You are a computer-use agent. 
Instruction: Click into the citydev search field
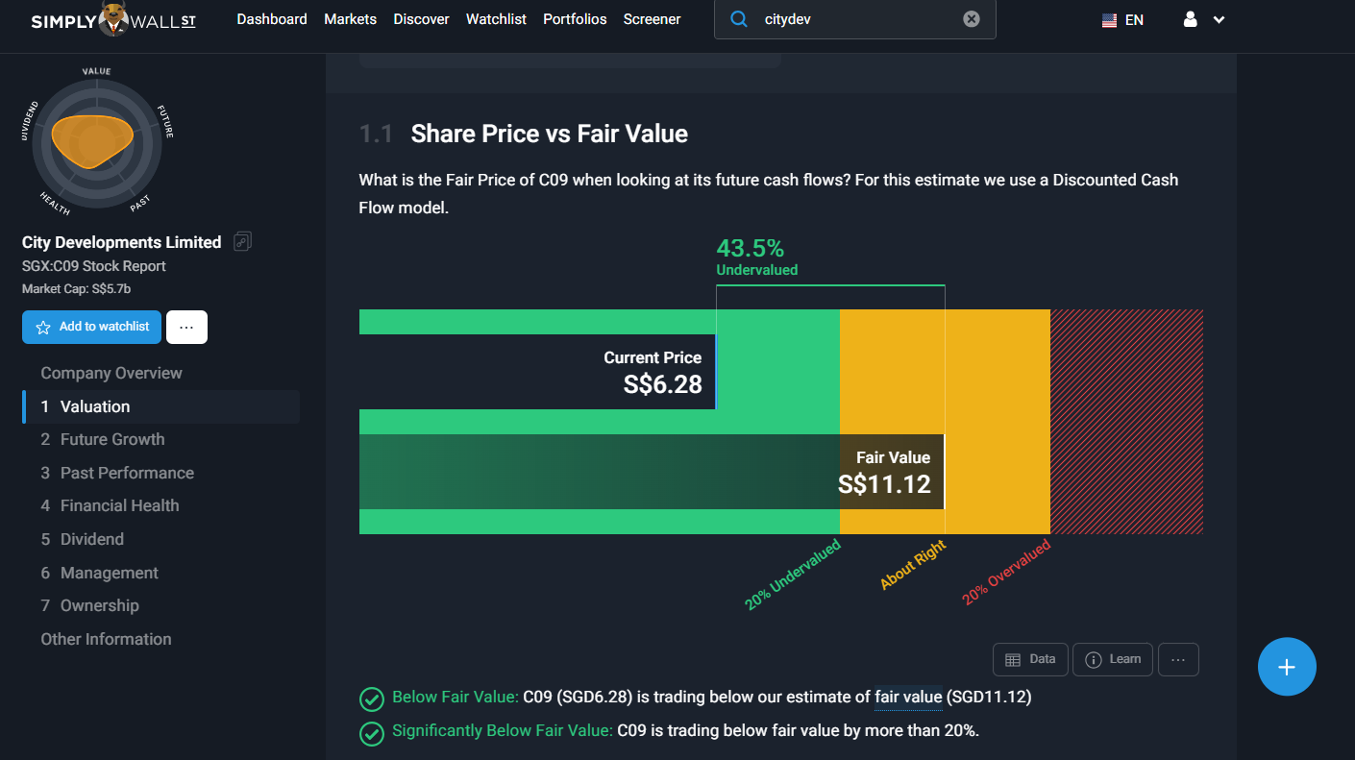click(855, 19)
